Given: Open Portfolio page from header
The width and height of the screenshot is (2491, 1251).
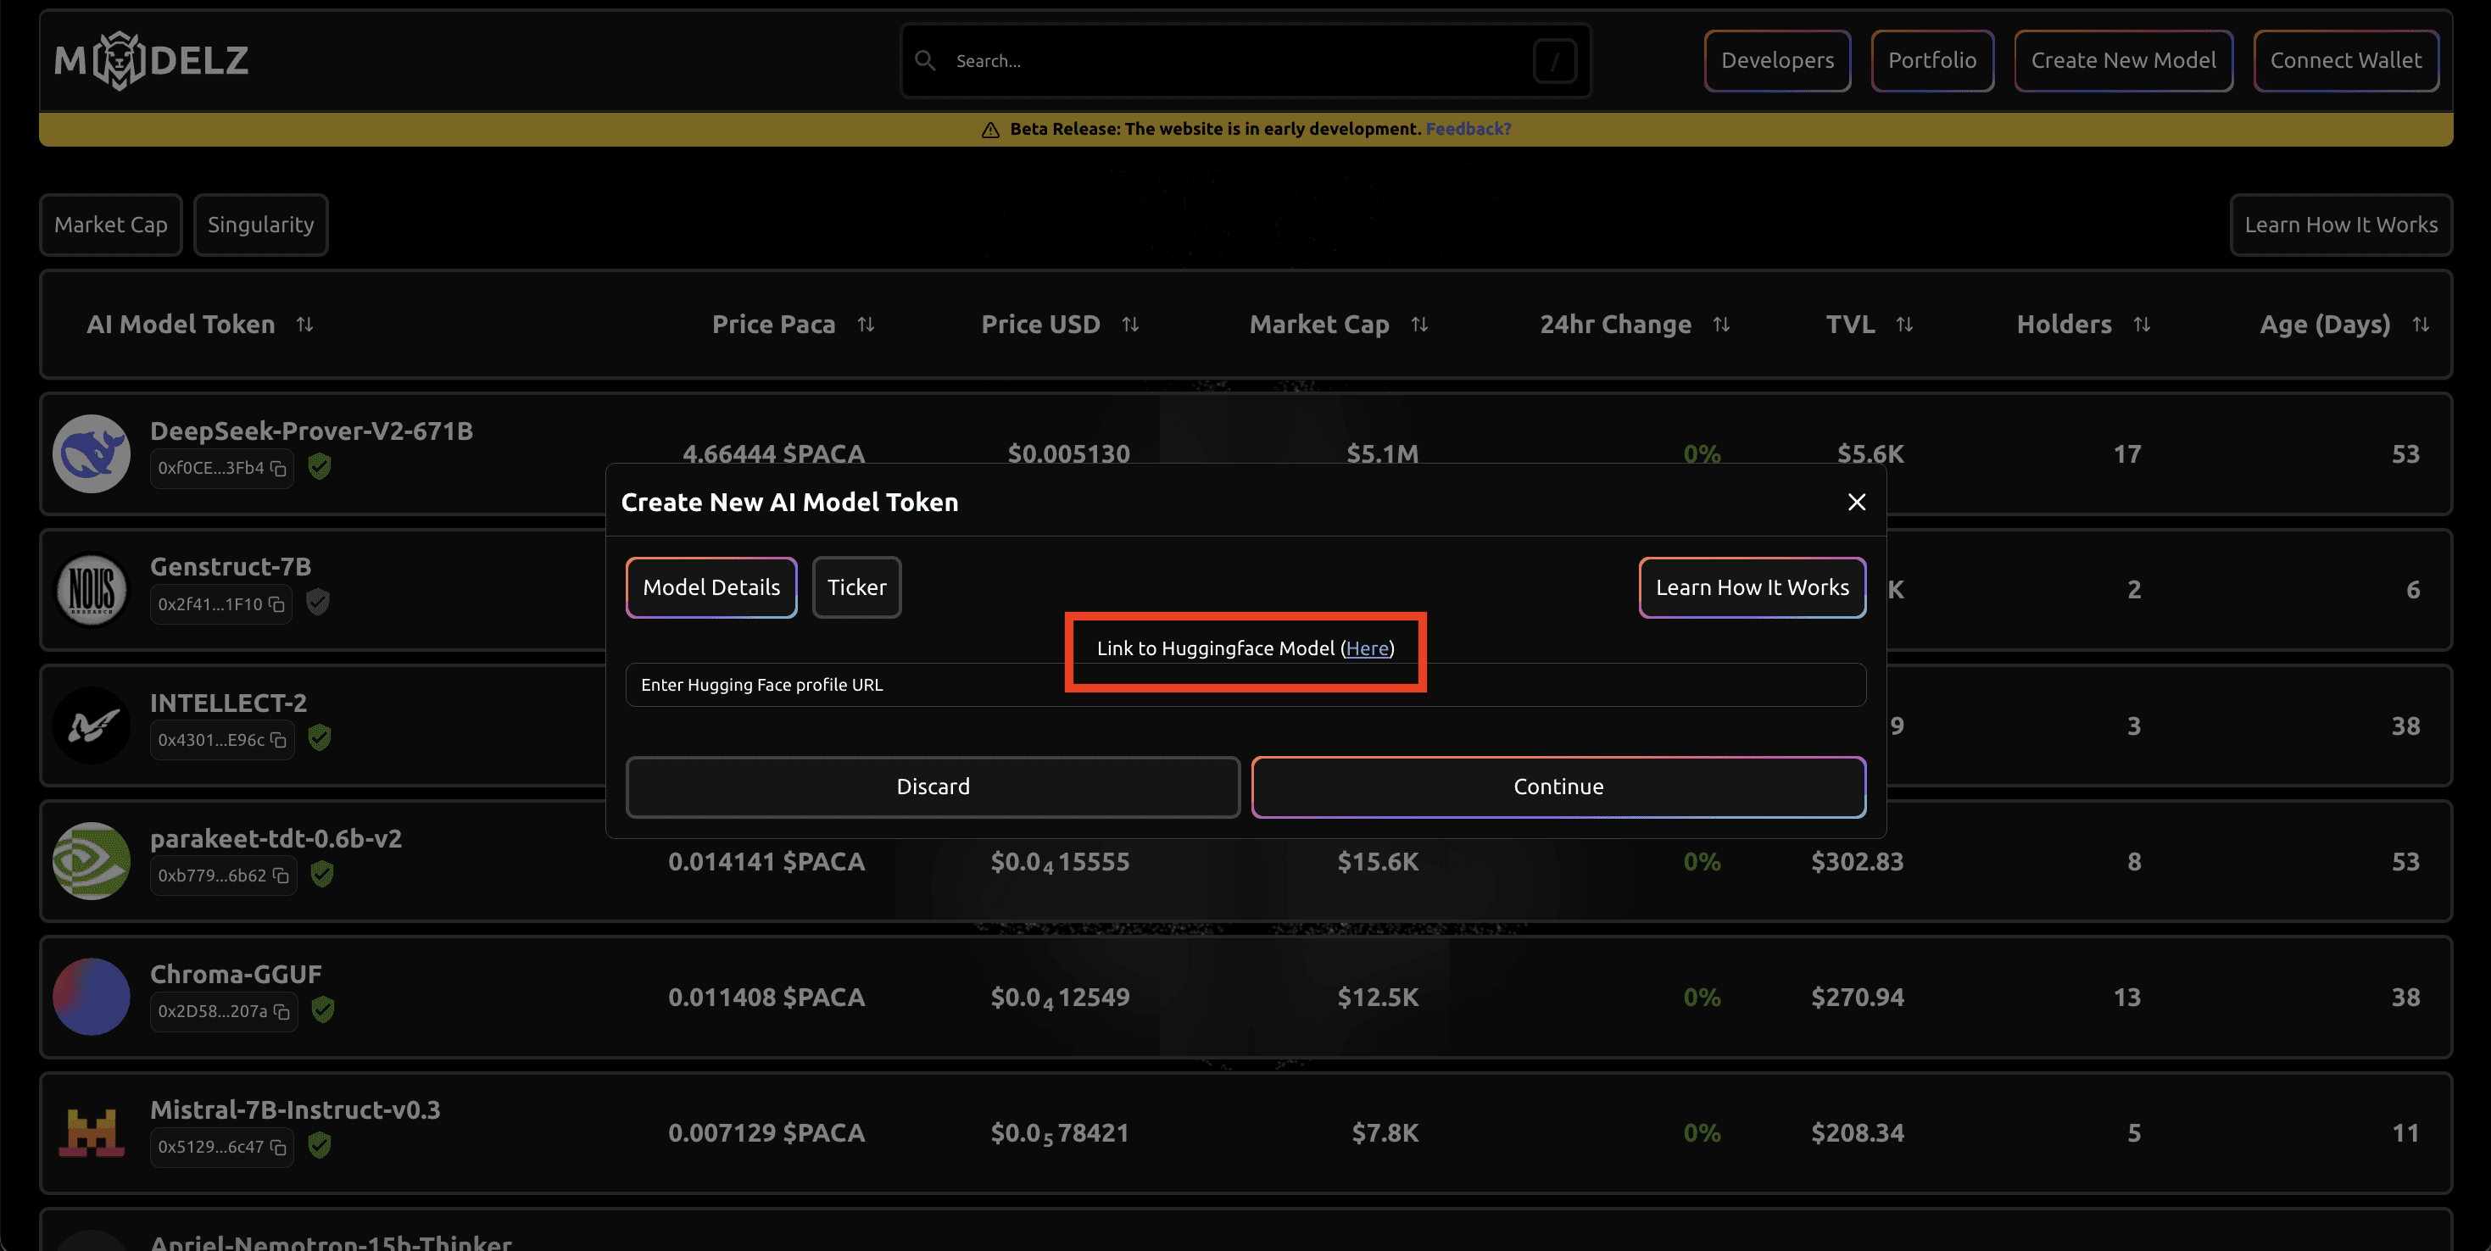Looking at the screenshot, I should [1932, 61].
